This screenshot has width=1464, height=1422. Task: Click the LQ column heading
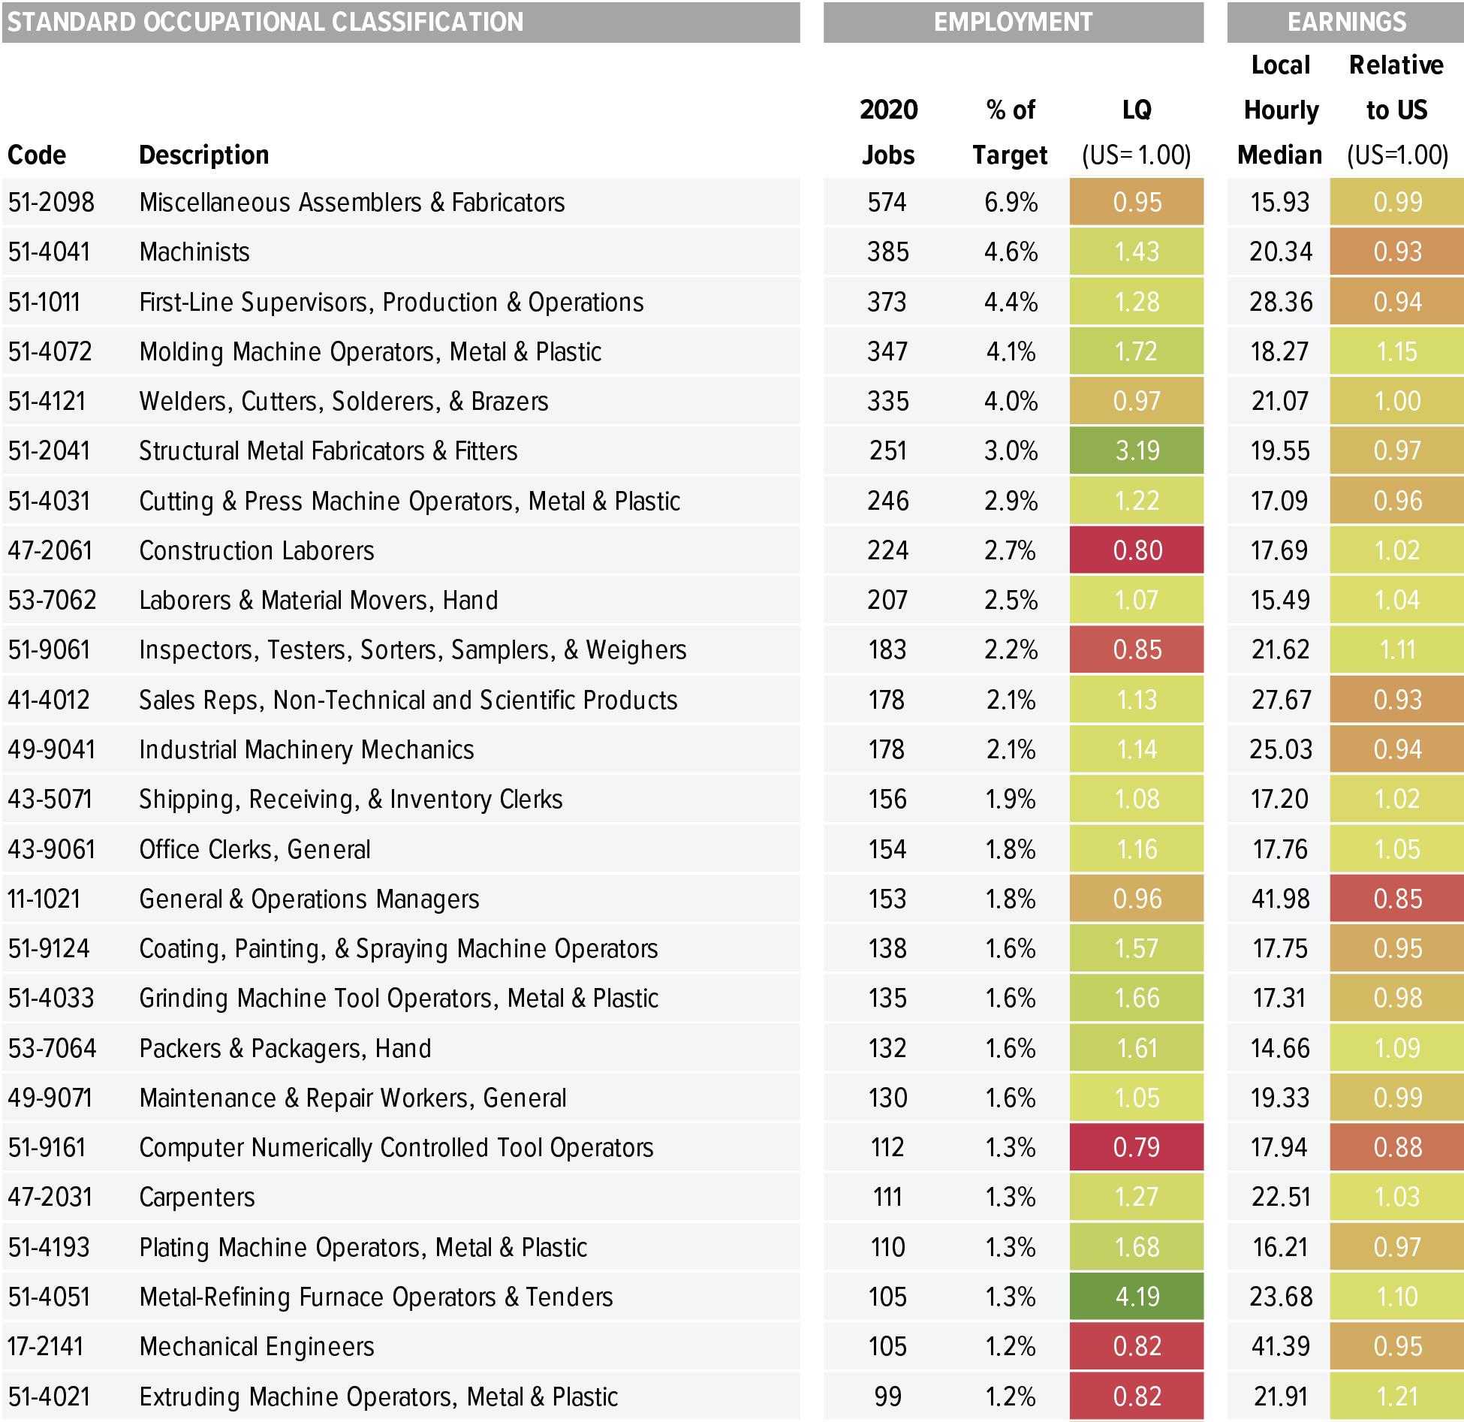[x=1136, y=110]
